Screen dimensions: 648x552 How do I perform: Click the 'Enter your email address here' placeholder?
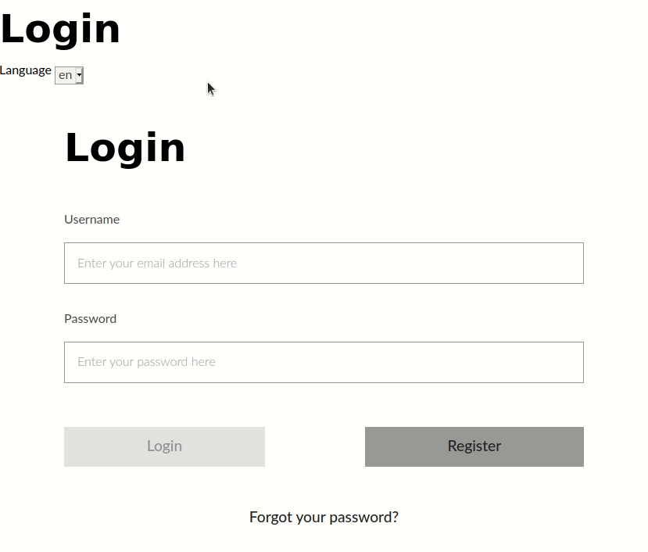coord(157,263)
